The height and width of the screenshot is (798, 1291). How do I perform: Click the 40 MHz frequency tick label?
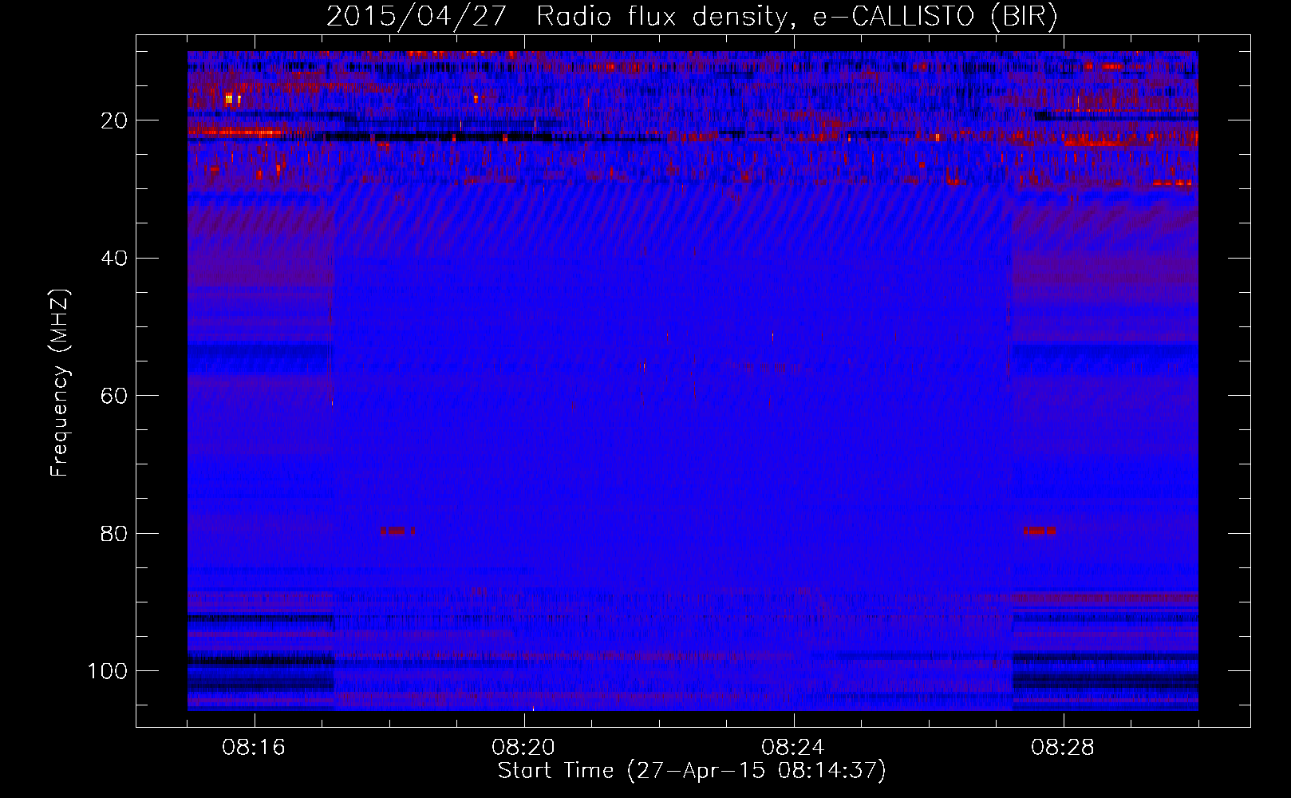click(x=114, y=258)
